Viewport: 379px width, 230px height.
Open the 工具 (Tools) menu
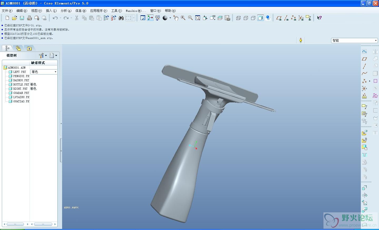[x=117, y=11]
